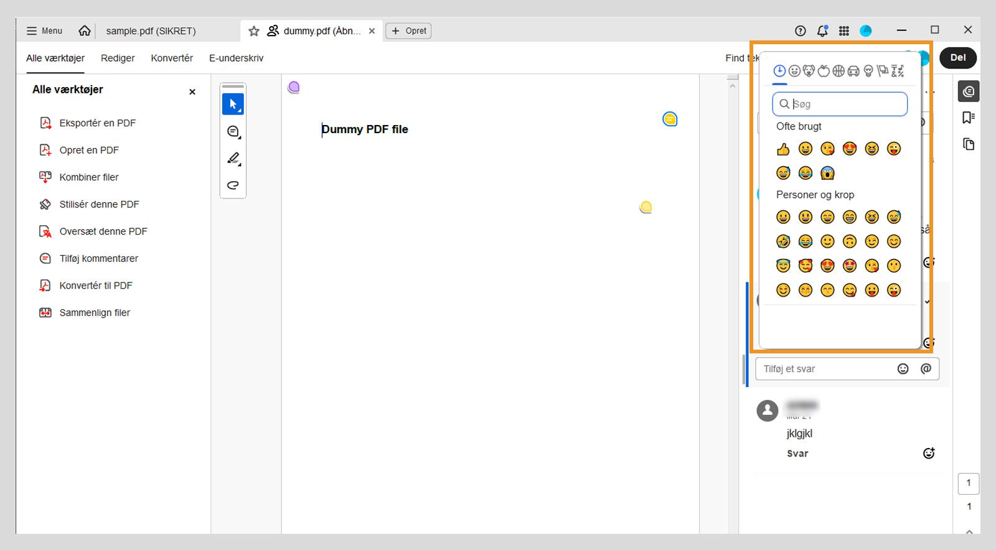Pick the freehand draw tool

click(x=233, y=185)
